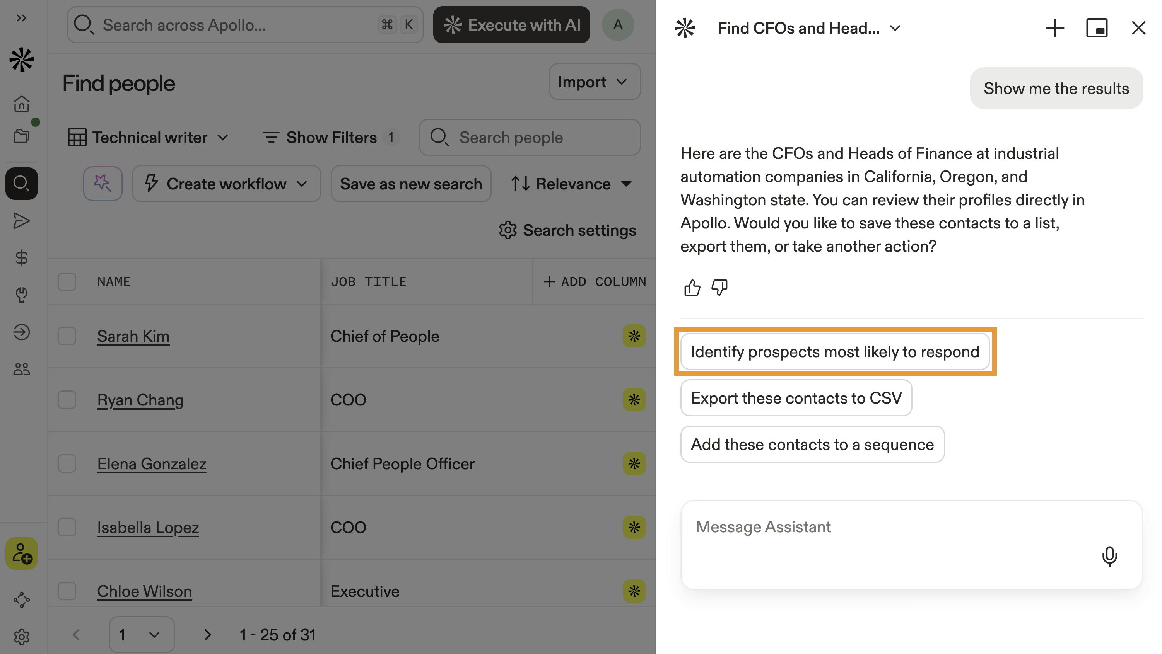Select the Sarah Kim row checkbox

tap(67, 336)
